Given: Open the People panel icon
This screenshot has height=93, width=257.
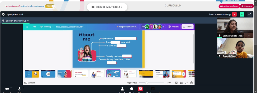Looking at the screenshot, I should (122, 89).
